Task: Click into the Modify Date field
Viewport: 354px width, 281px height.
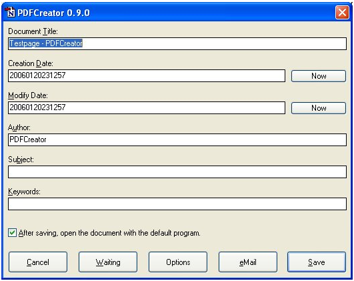Action: click(x=147, y=108)
